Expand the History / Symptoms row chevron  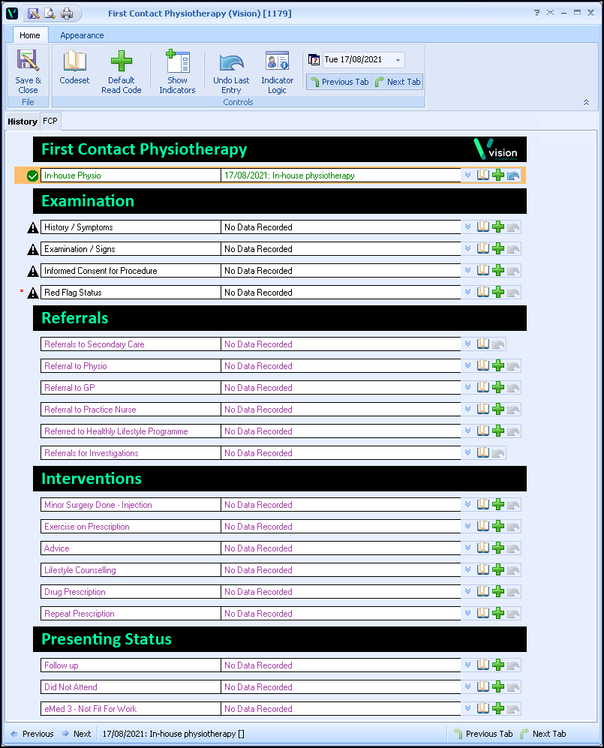point(467,227)
